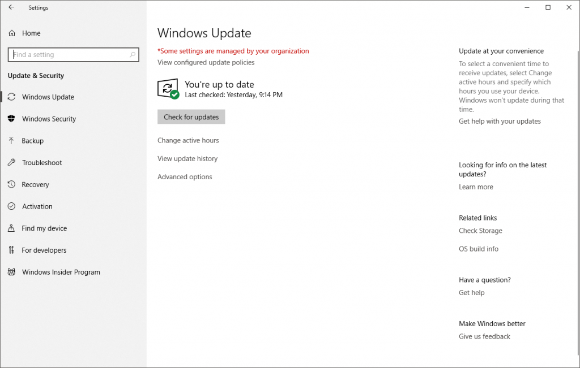Screen dimensions: 580x368
Task: Close the Settings window
Action: 569,7
